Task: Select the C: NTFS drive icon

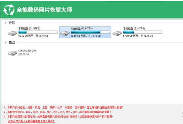Action: [12, 34]
